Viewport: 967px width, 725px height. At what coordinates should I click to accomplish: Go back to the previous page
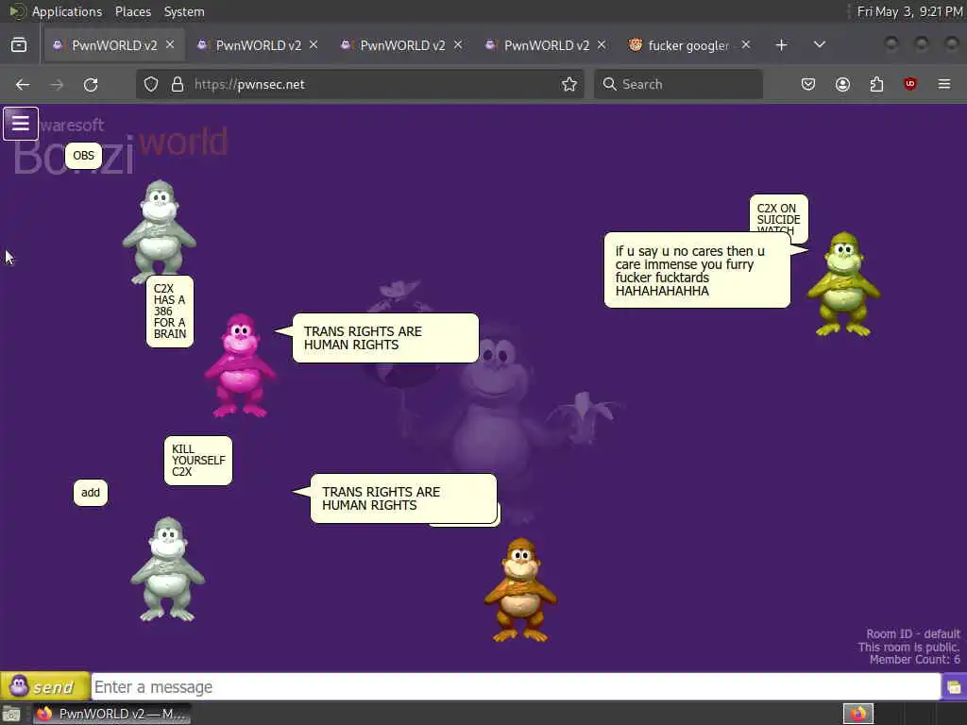(x=23, y=84)
